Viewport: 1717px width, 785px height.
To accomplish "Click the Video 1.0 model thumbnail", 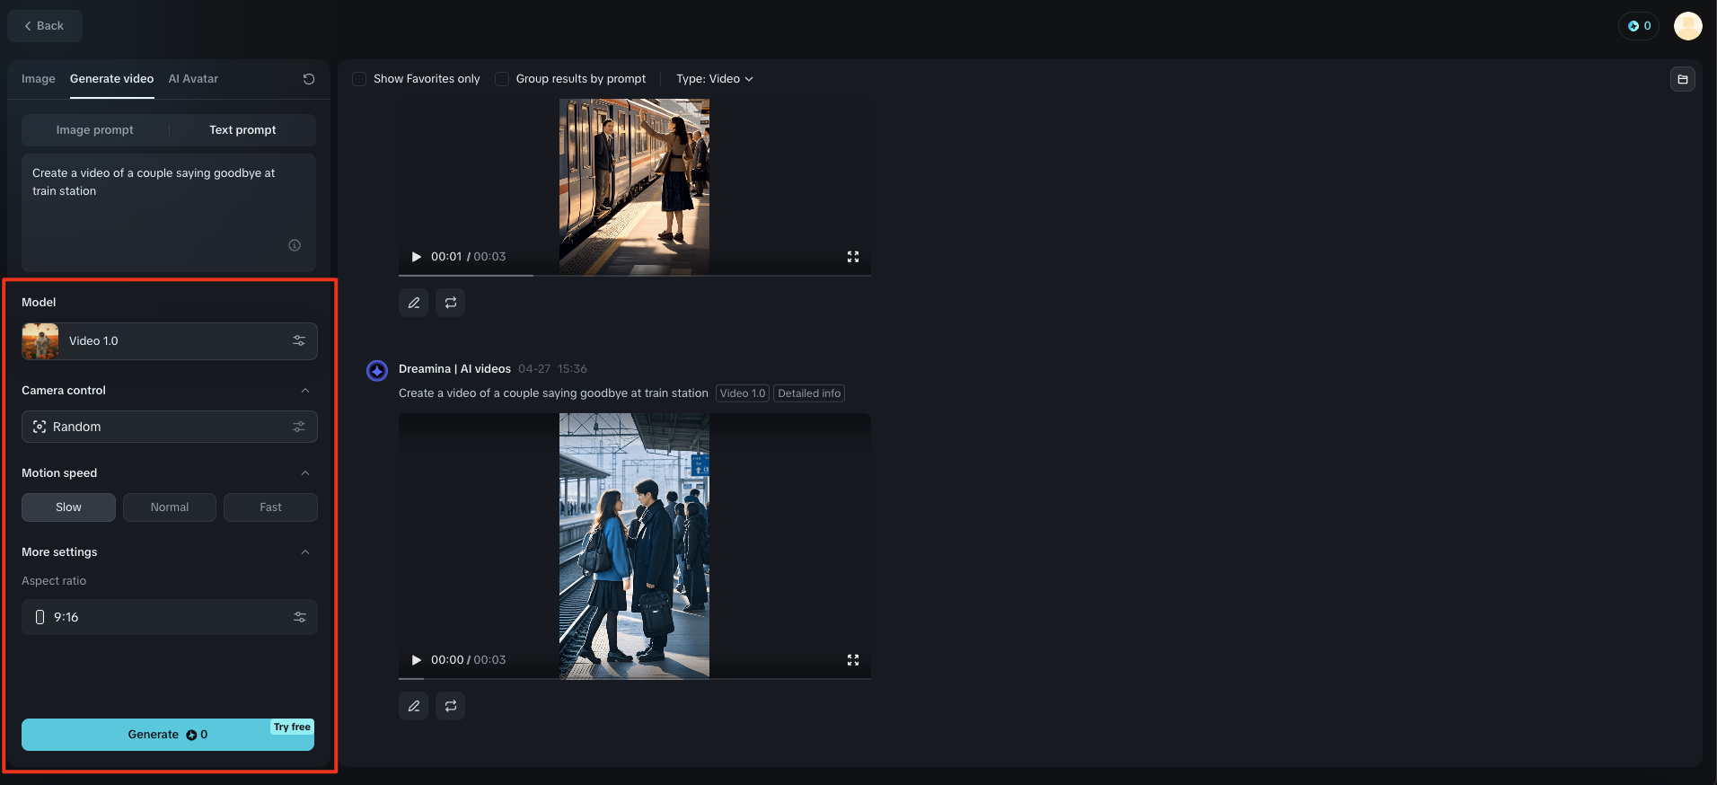I will 40,341.
